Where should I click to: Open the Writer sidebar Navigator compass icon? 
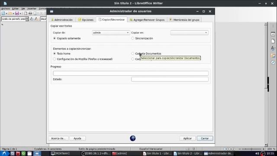pos(273,62)
